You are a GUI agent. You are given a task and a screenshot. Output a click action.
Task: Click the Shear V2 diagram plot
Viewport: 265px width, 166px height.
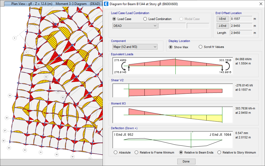[173, 90]
